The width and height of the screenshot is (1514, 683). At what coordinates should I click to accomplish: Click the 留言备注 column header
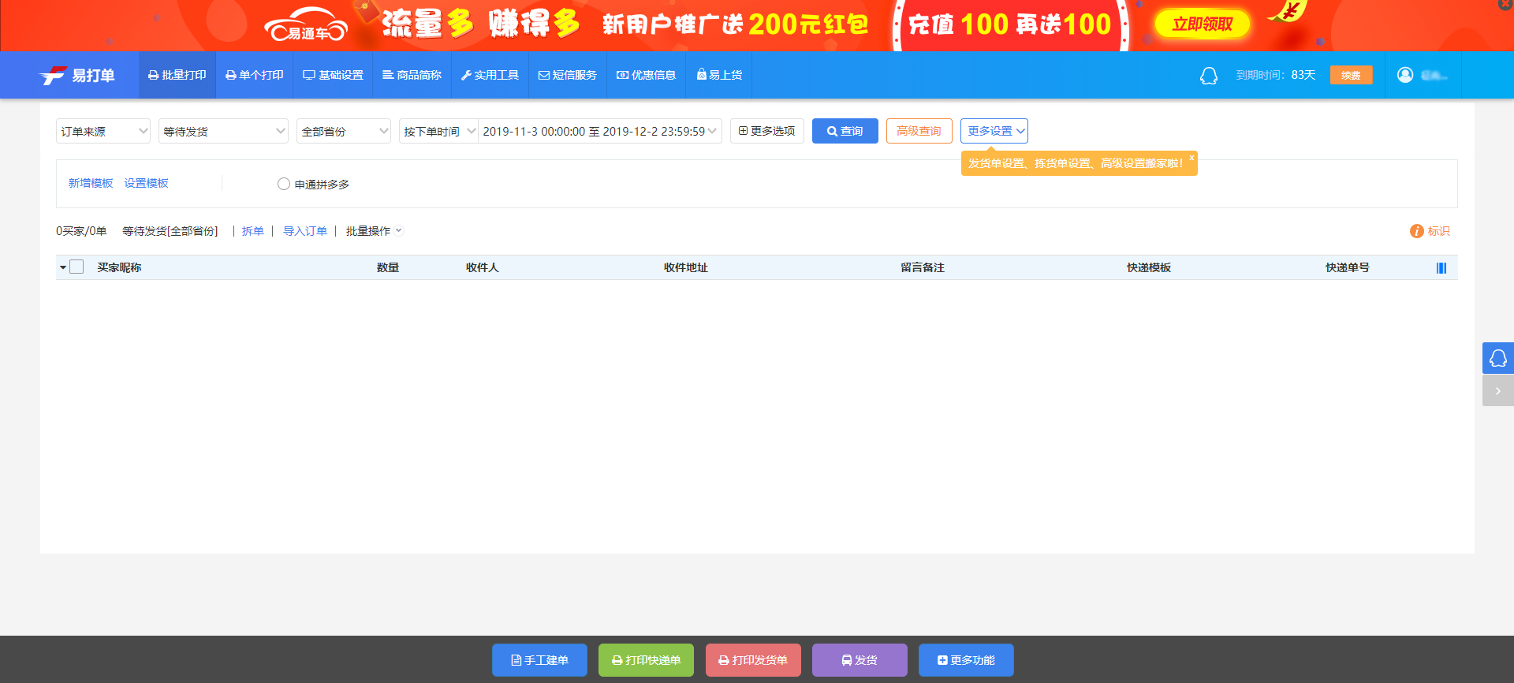coord(923,267)
